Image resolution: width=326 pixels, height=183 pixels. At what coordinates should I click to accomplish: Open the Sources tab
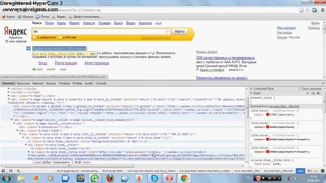point(51,83)
